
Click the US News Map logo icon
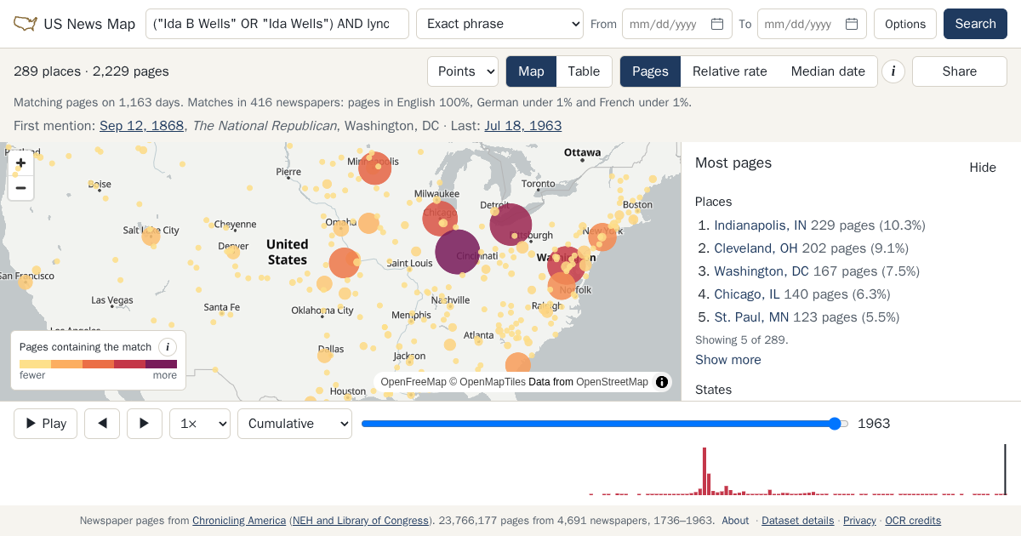(26, 24)
